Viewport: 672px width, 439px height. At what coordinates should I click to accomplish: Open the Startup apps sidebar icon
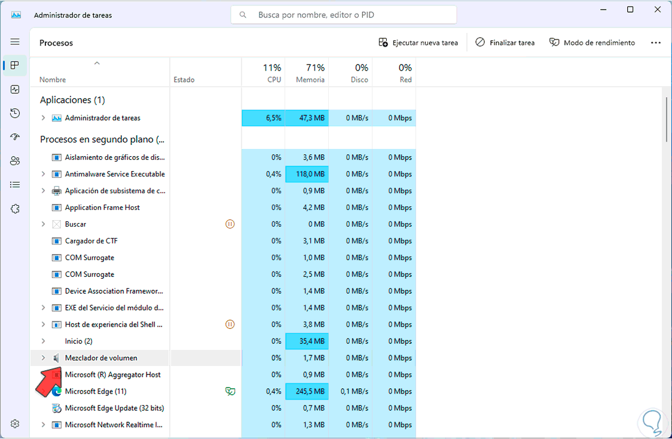pyautogui.click(x=15, y=137)
